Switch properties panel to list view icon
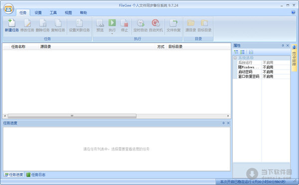This screenshot has width=299, height=185. pyautogui.click(x=242, y=52)
